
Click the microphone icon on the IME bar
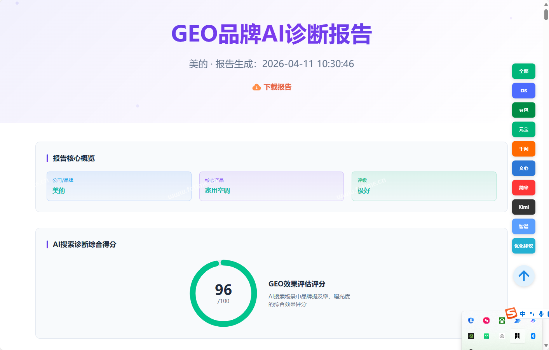[x=541, y=314]
